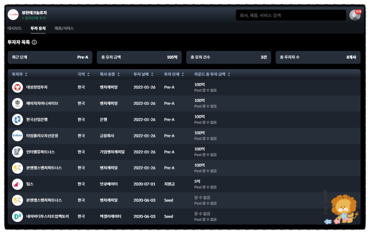Click Seed in the 네이버디투스타트업팩토리 row
The width and height of the screenshot is (370, 234).
pyautogui.click(x=168, y=216)
